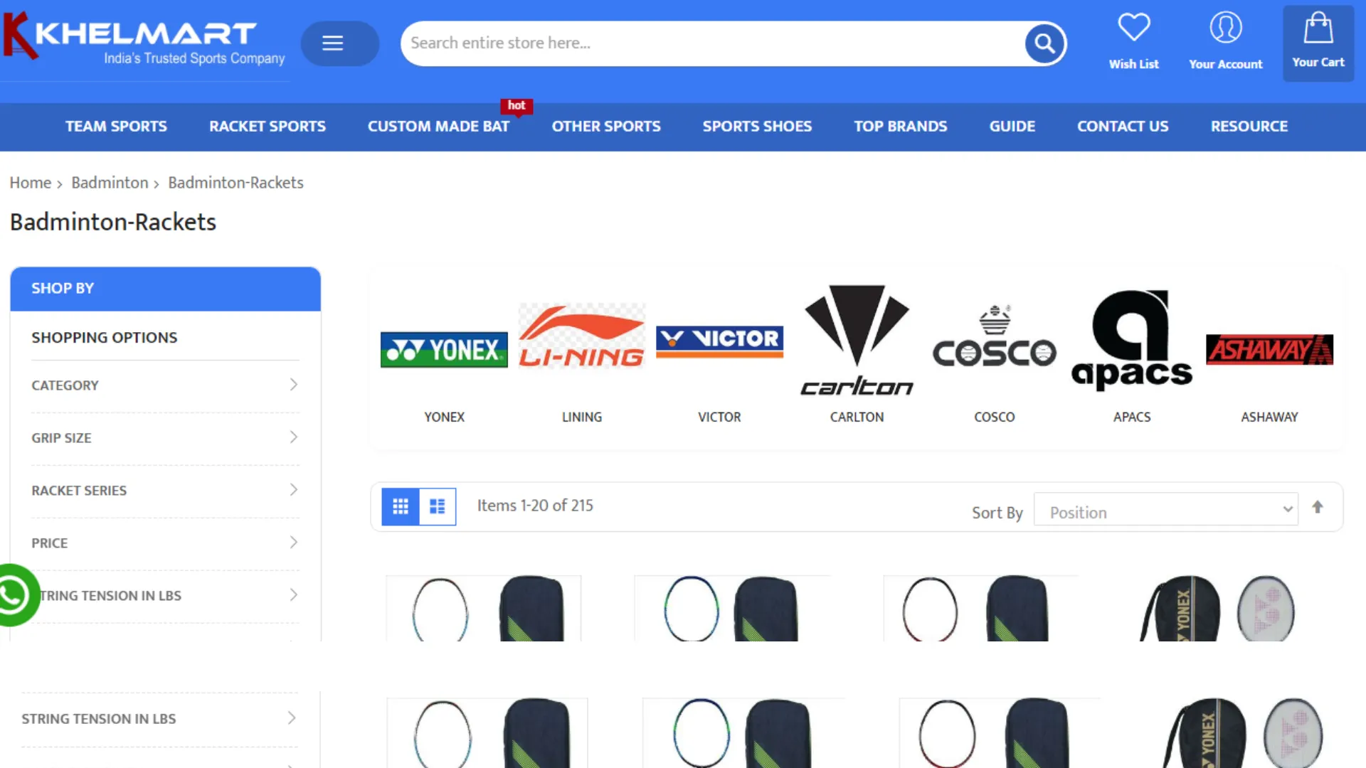Viewport: 1366px width, 768px height.
Task: Go to Home breadcrumb link
Action: tap(30, 183)
